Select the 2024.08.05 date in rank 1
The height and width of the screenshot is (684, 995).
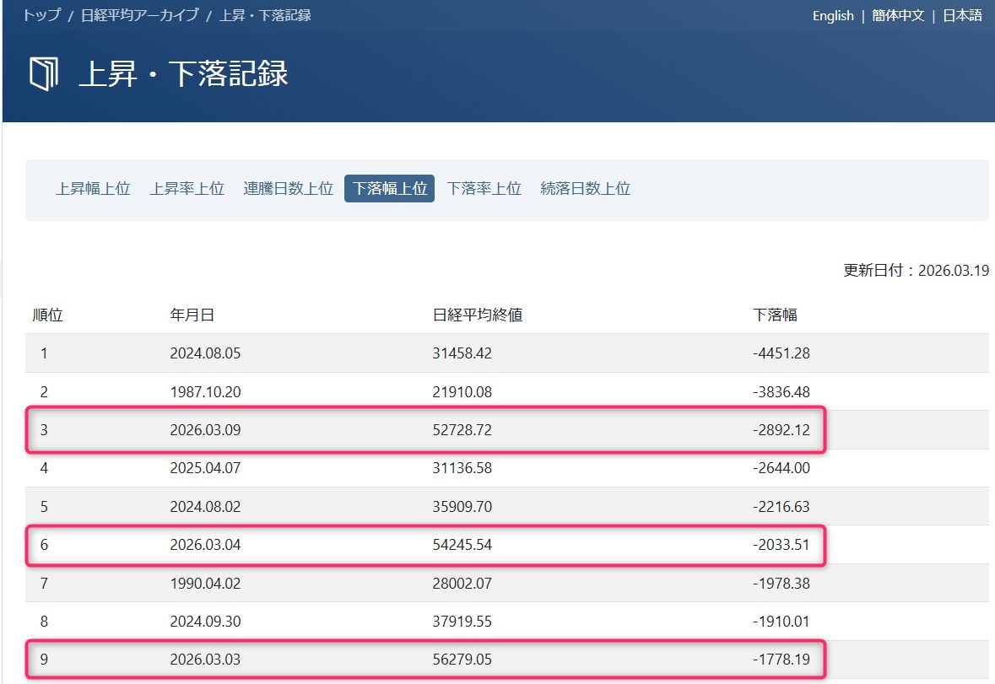point(205,353)
